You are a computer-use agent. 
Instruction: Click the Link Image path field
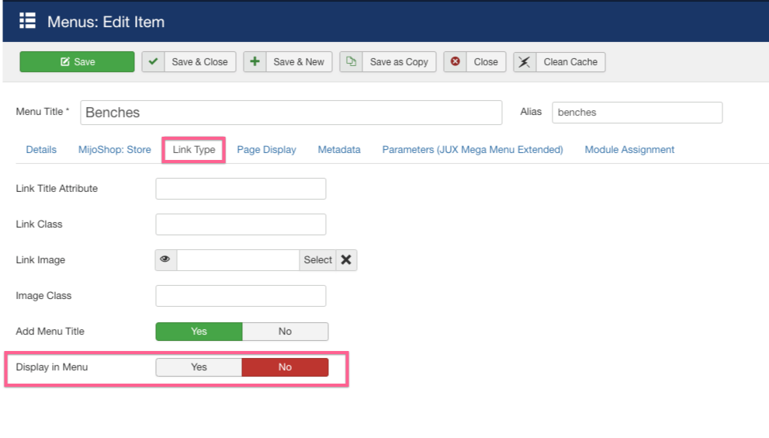(238, 259)
